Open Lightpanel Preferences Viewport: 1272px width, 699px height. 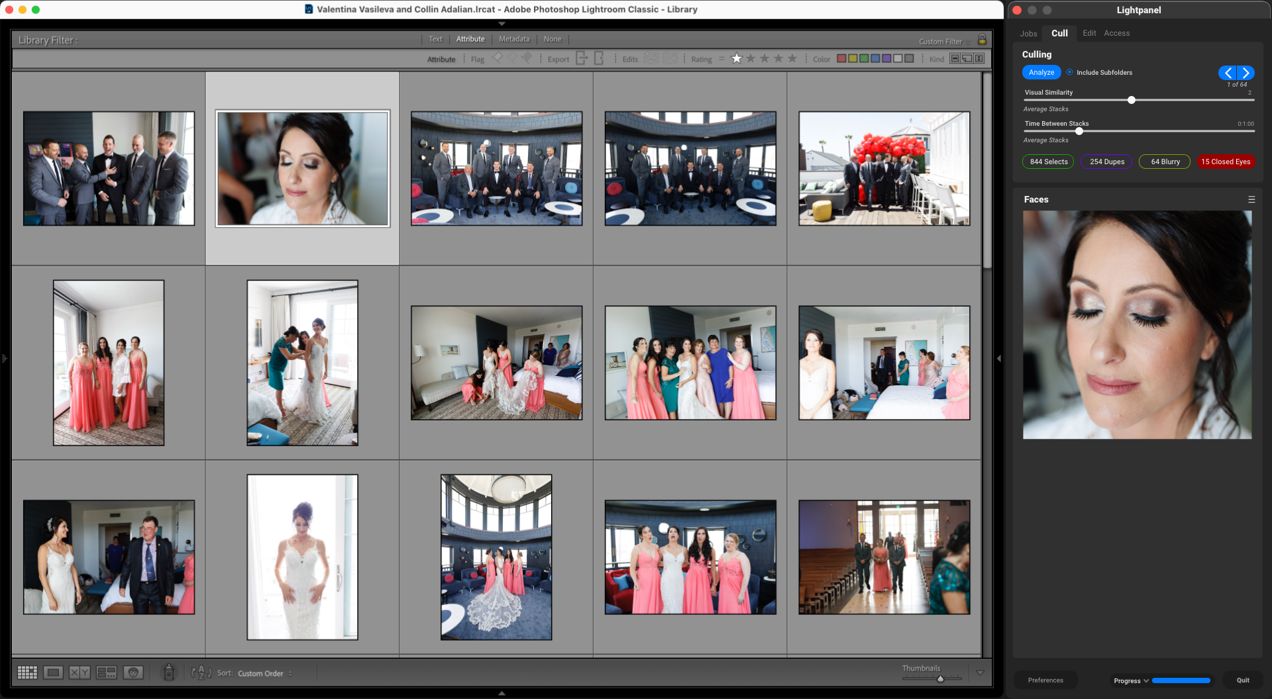(1045, 680)
